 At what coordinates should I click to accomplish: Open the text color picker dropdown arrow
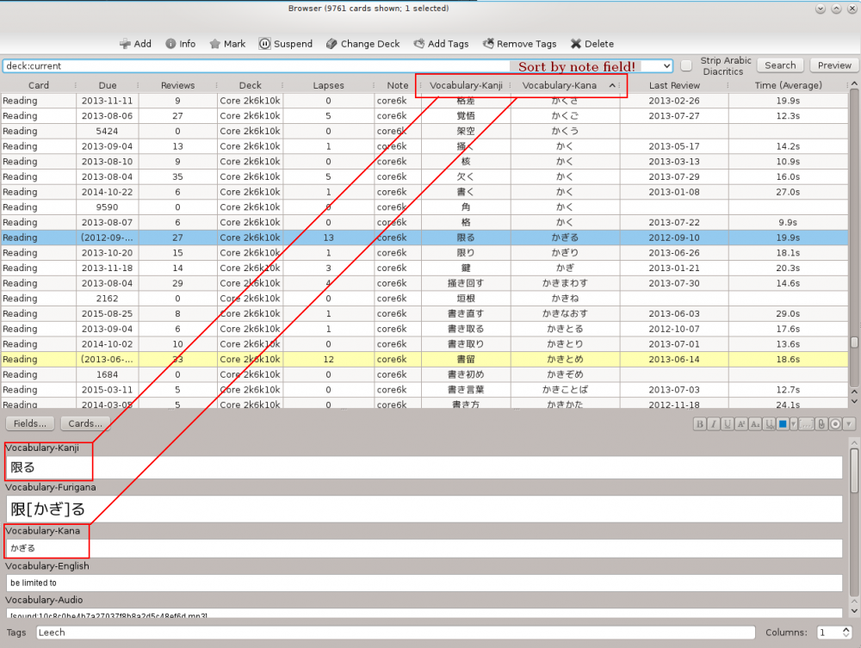793,423
